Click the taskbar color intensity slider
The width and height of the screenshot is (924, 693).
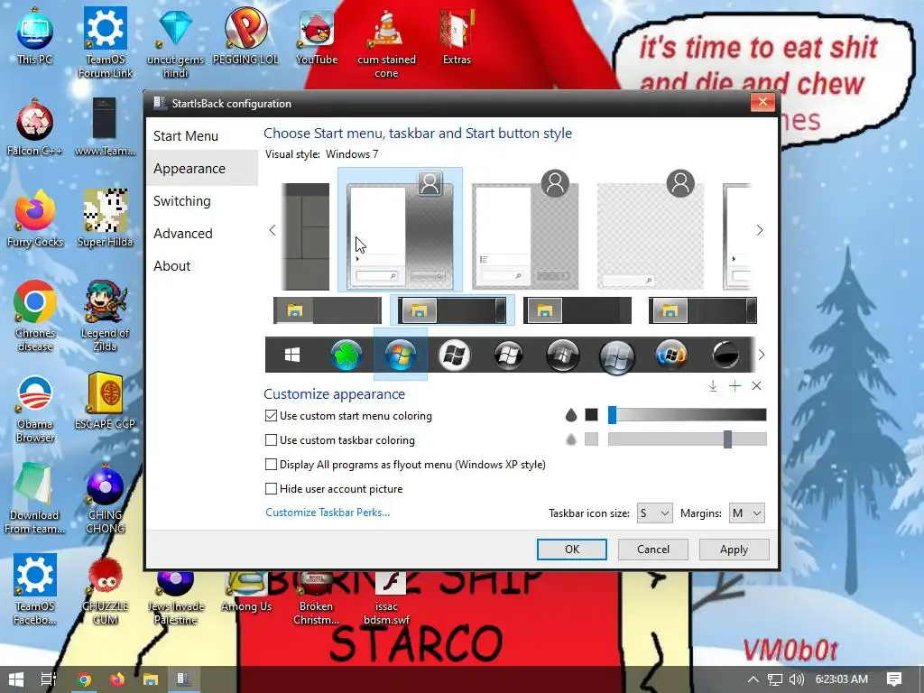pyautogui.click(x=687, y=439)
